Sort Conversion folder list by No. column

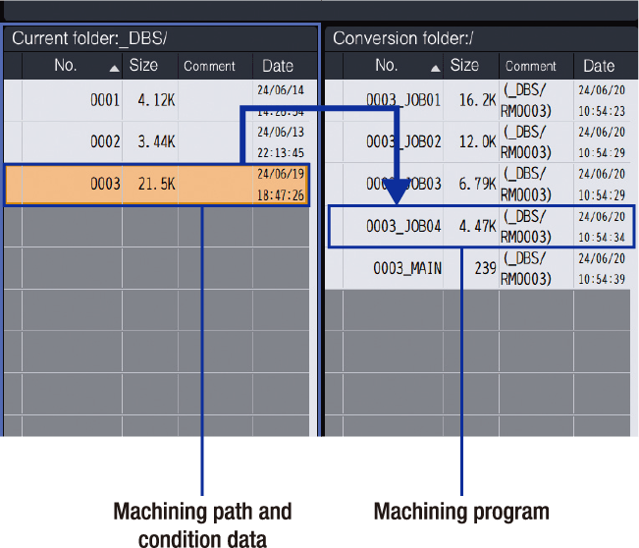pos(394,66)
